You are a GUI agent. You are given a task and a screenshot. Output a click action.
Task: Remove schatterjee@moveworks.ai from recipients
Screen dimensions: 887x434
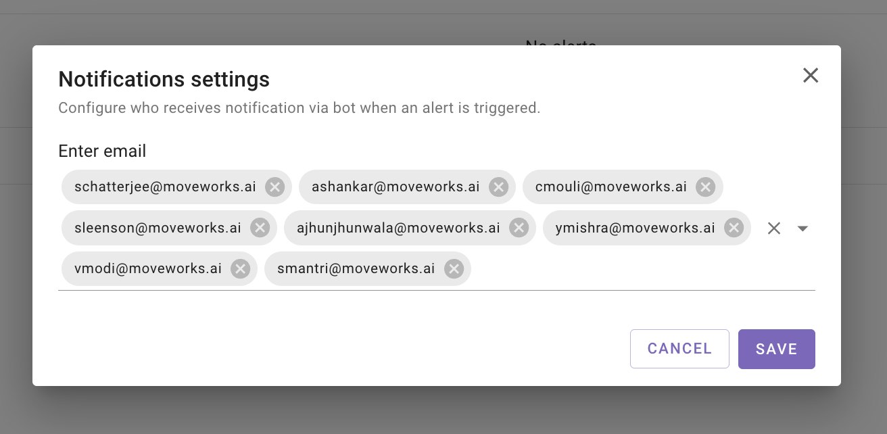click(274, 187)
